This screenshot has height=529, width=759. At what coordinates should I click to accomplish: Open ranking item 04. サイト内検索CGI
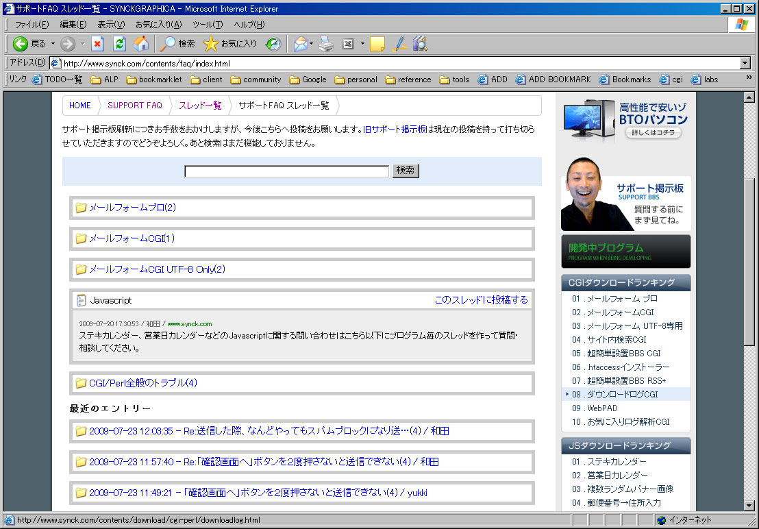pyautogui.click(x=610, y=340)
